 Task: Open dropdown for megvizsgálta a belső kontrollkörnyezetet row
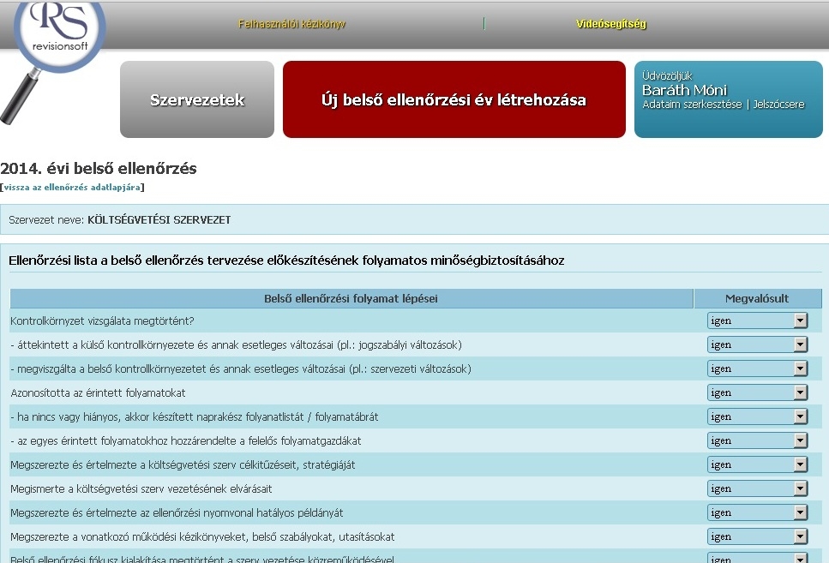tap(757, 368)
